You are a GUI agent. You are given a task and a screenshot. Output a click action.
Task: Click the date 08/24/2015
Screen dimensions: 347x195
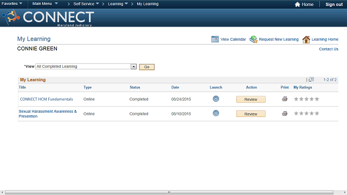[x=181, y=99]
